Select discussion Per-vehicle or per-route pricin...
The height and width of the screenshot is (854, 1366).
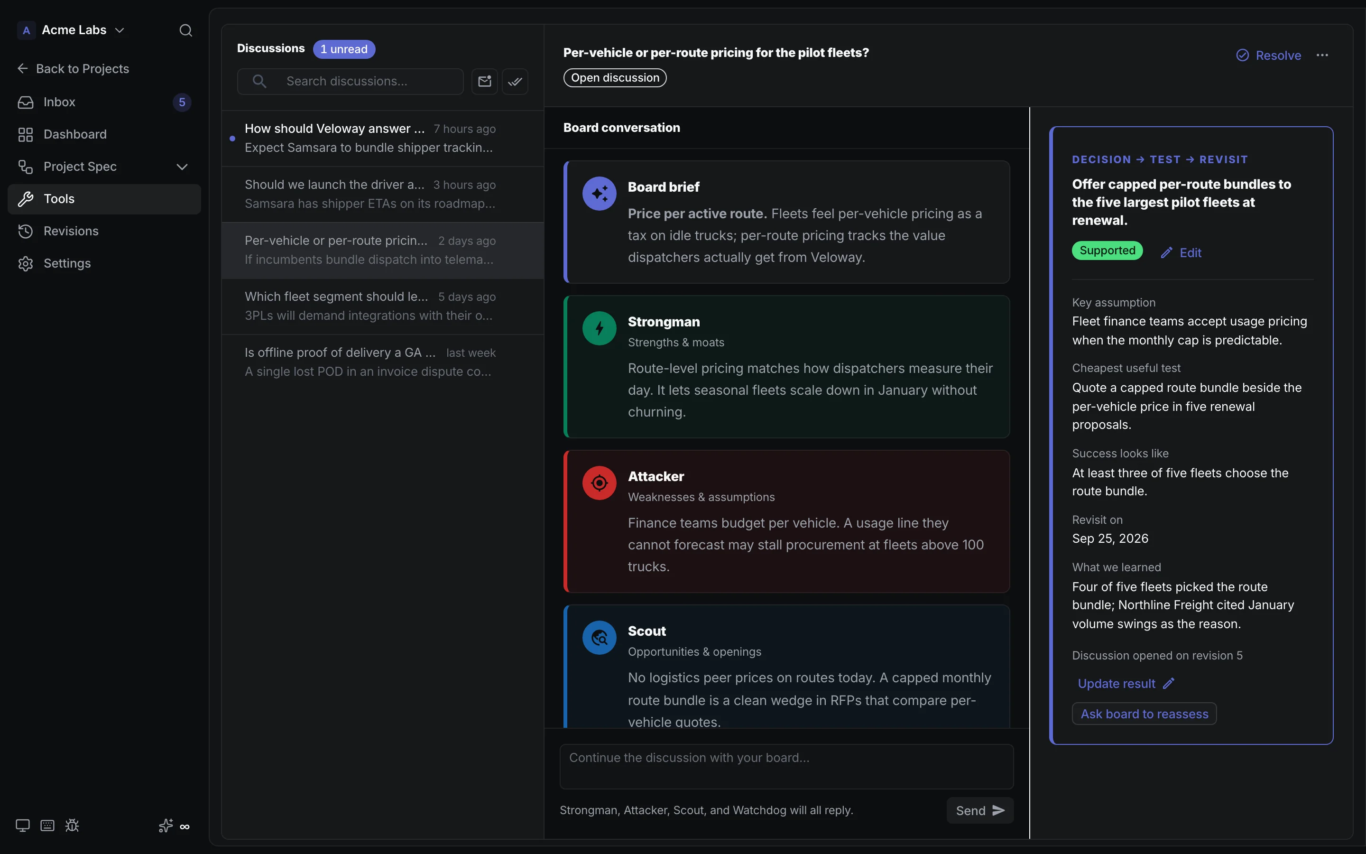(x=383, y=250)
